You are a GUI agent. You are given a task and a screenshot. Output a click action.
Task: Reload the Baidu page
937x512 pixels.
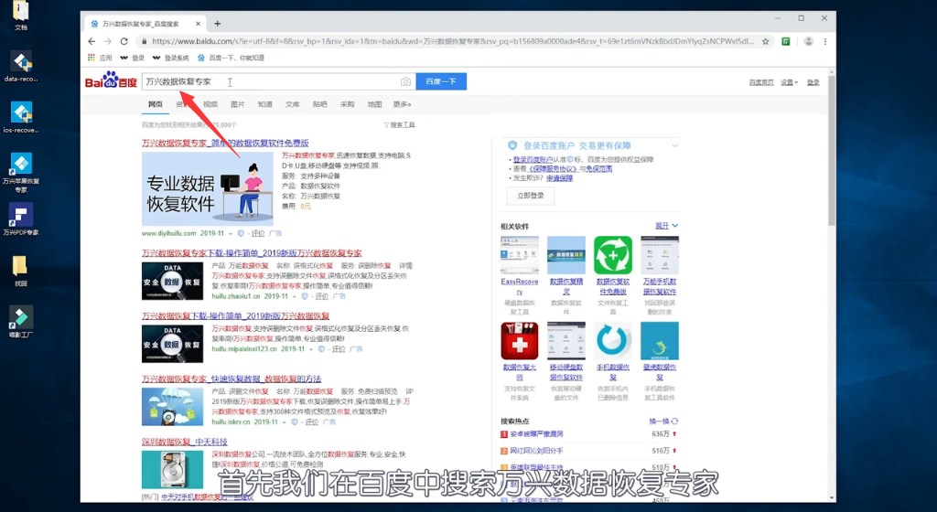click(124, 41)
